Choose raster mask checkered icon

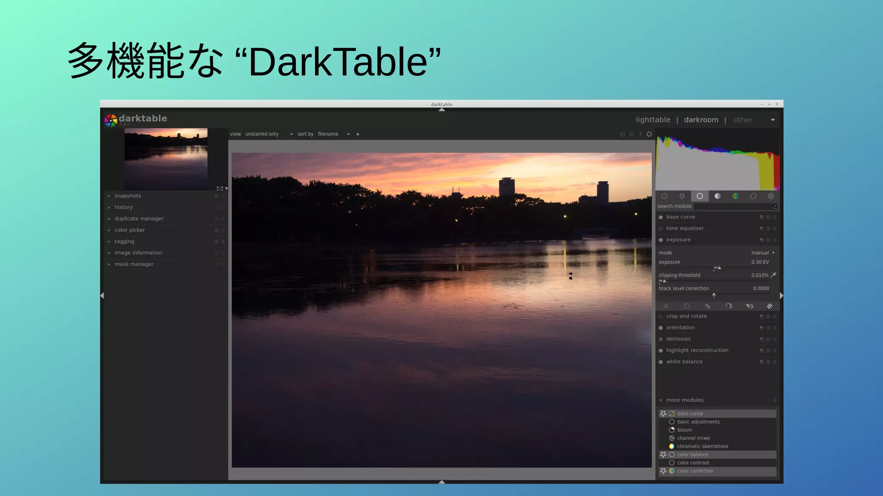[770, 306]
